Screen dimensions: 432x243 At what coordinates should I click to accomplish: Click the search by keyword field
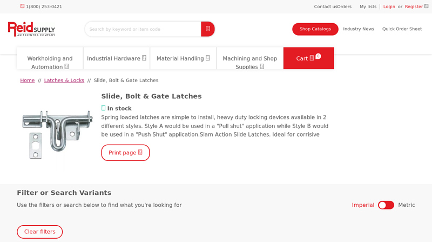point(143,29)
